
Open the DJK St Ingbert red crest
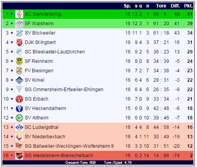[19, 42]
